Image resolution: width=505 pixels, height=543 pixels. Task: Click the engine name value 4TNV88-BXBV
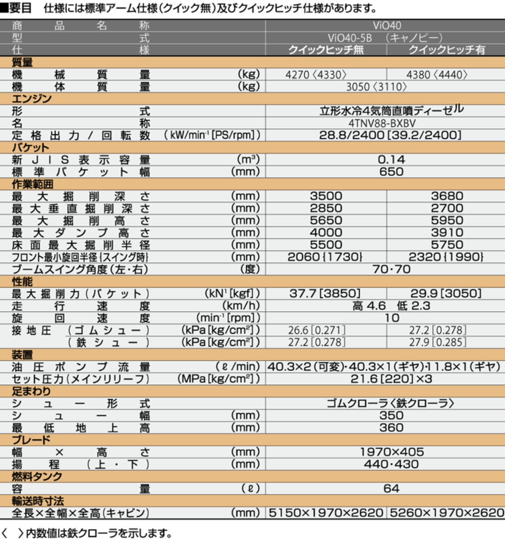[382, 123]
